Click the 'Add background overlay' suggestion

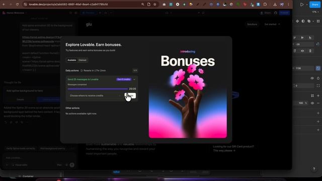pyautogui.click(x=52, y=148)
